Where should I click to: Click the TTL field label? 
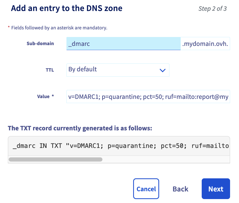50,70
